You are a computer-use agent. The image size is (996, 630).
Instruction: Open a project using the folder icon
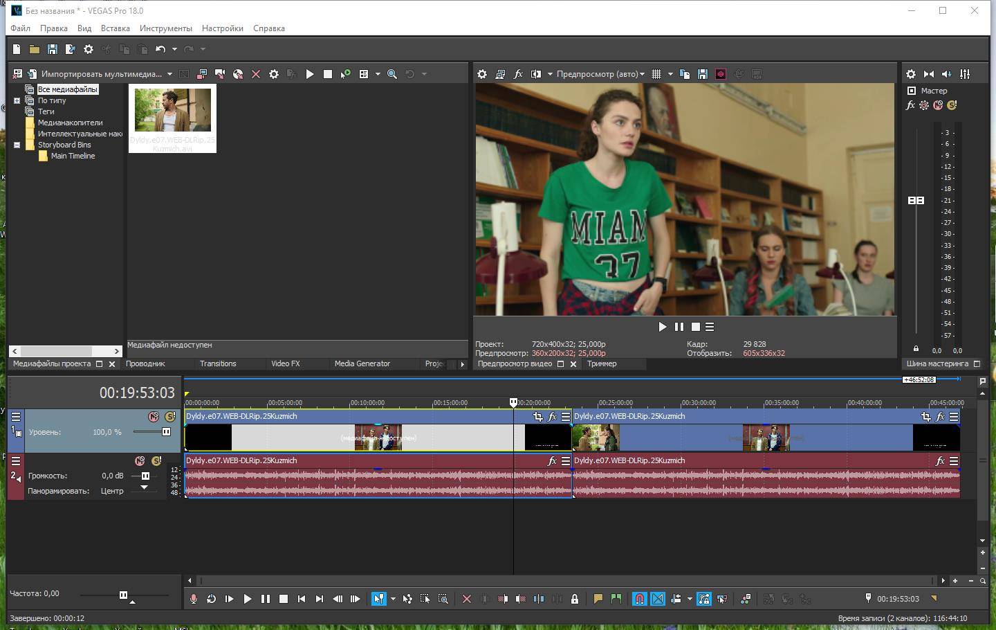pos(34,49)
